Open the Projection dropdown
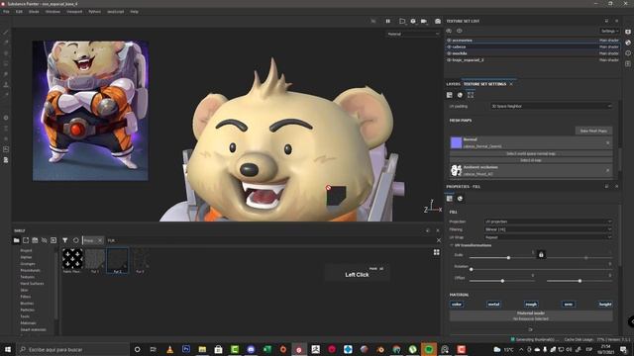This screenshot has width=634, height=356. click(548, 222)
